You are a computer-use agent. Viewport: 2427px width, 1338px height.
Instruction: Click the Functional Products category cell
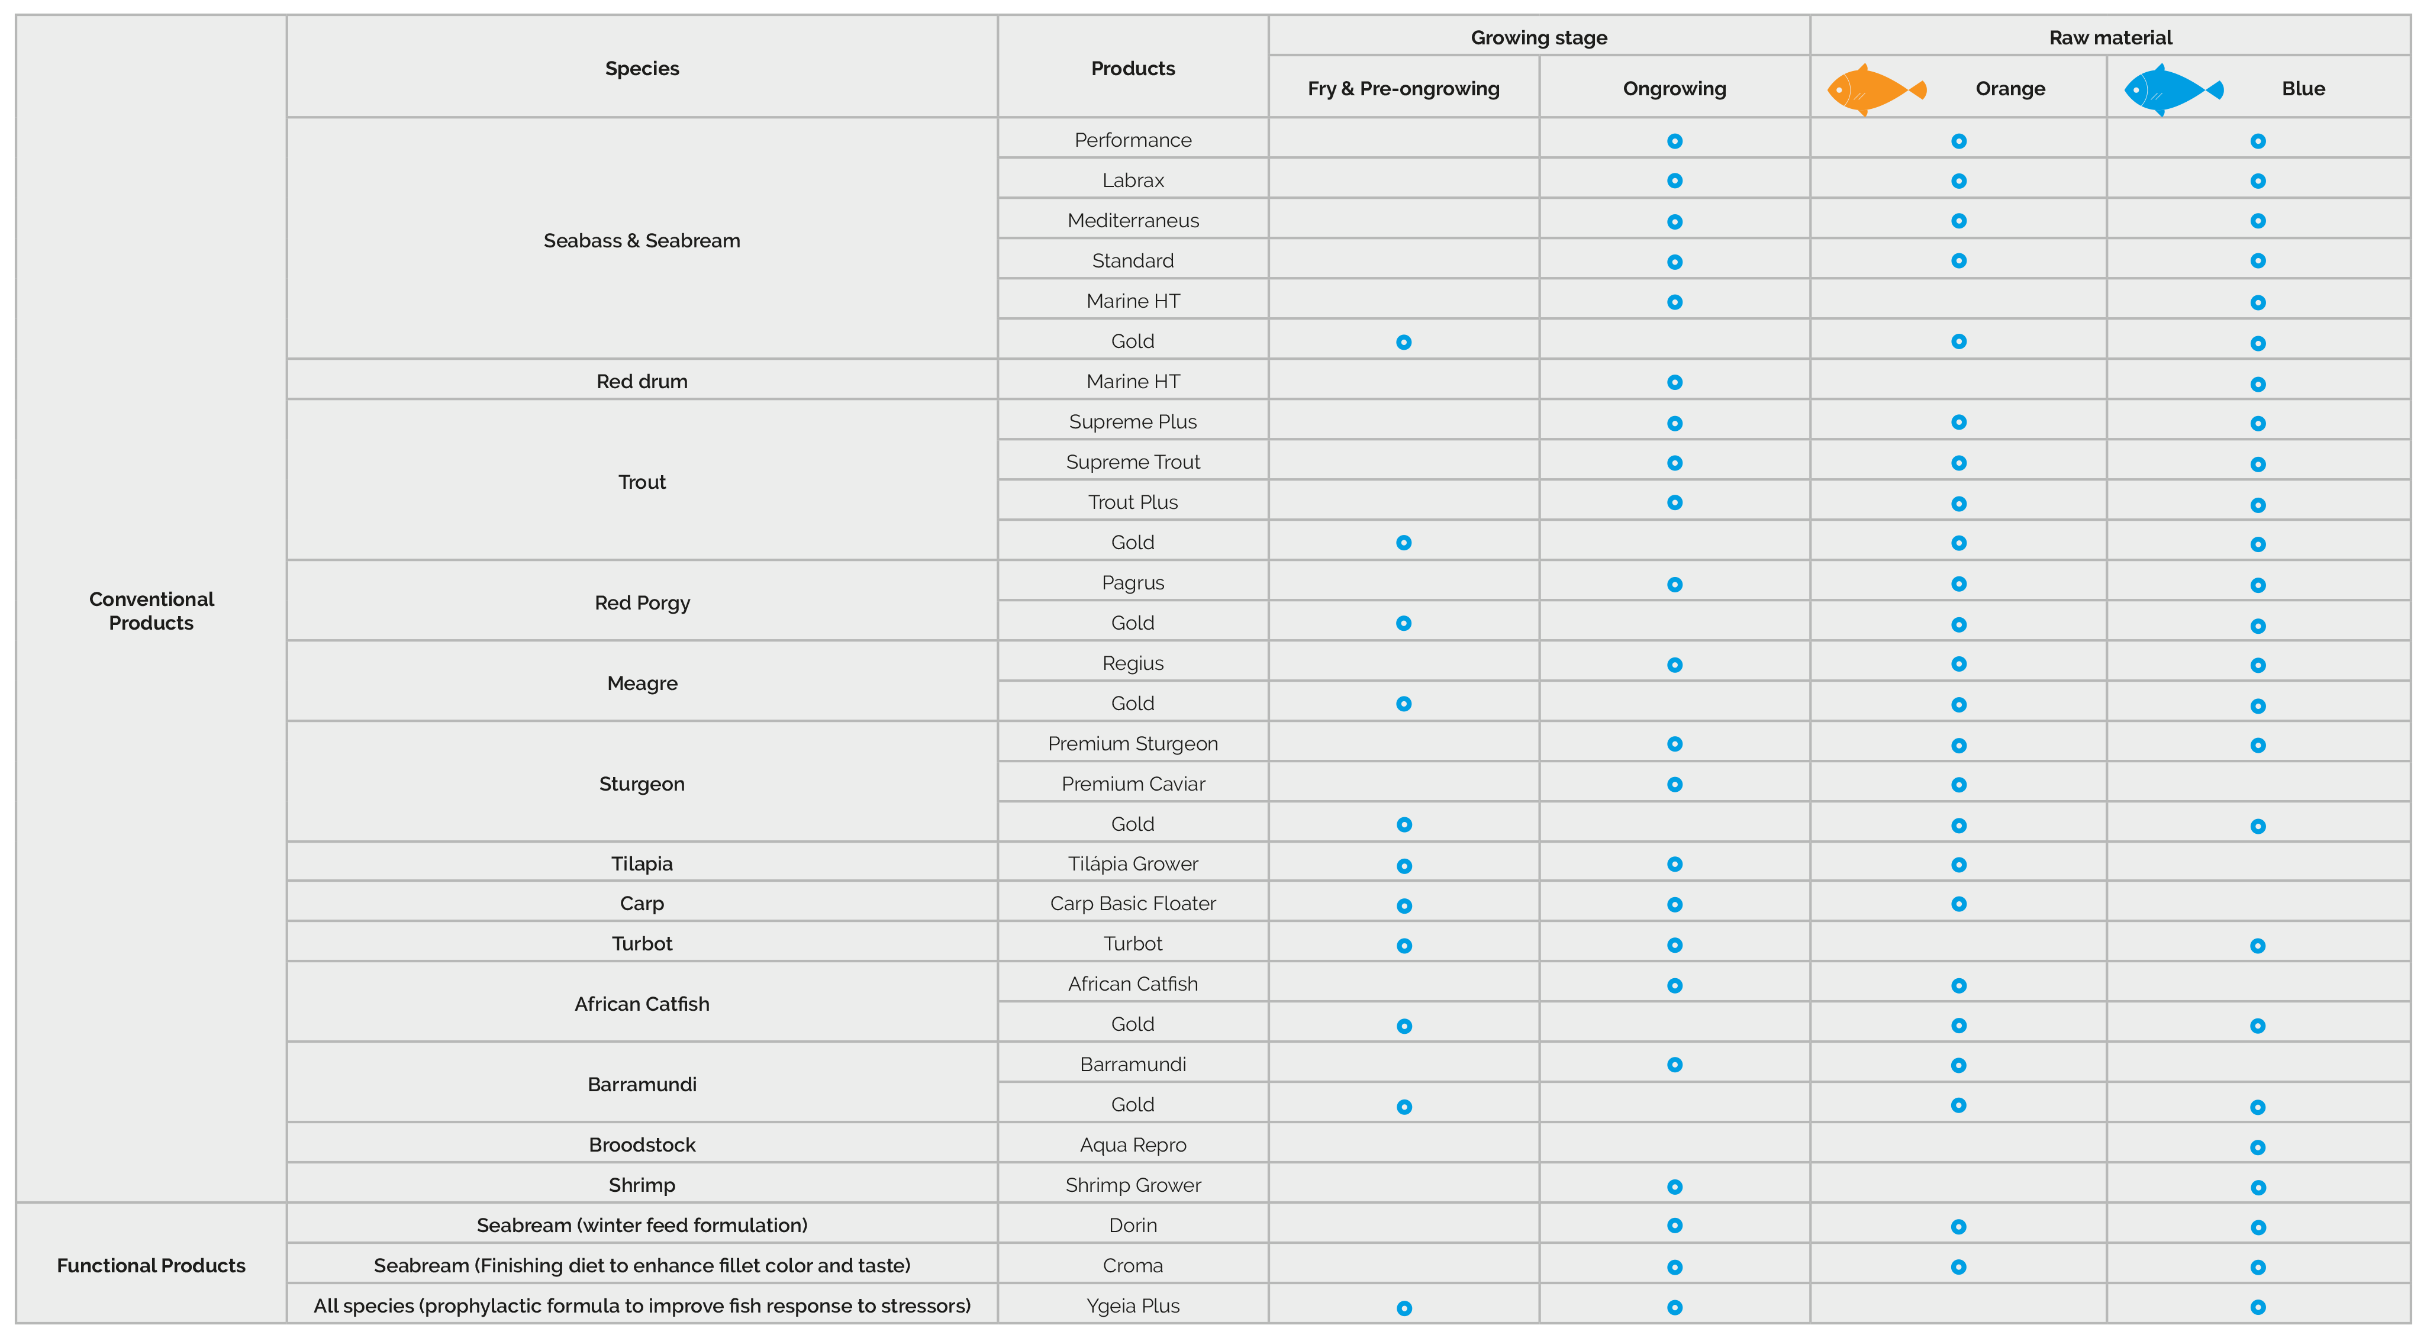151,1265
